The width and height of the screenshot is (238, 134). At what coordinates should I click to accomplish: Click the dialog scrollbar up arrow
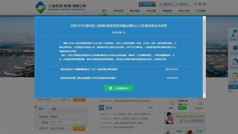pyautogui.click(x=204, y=18)
